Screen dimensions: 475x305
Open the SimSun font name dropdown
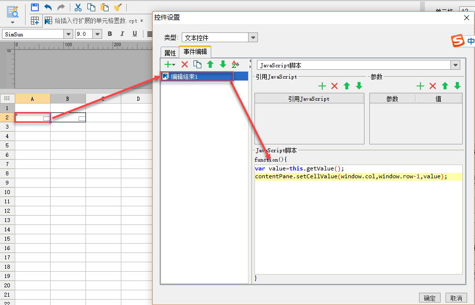click(68, 34)
